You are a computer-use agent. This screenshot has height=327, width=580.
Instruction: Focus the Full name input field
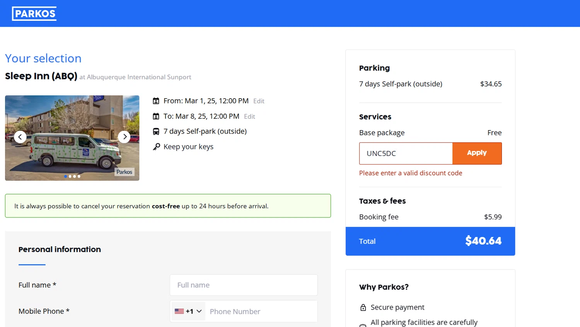pyautogui.click(x=244, y=285)
